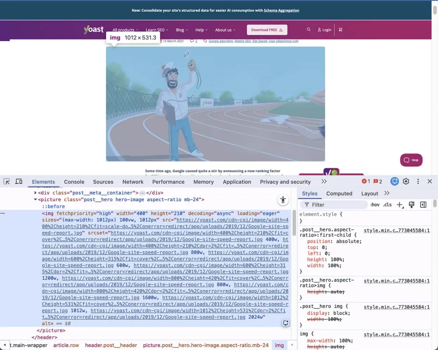Open the Computed styles tab
Viewport: 438px width, 350px height.
[339, 193]
